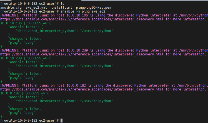Click "discovered_interpreter_python" line in the 10.0.10.106 block

[64, 31]
